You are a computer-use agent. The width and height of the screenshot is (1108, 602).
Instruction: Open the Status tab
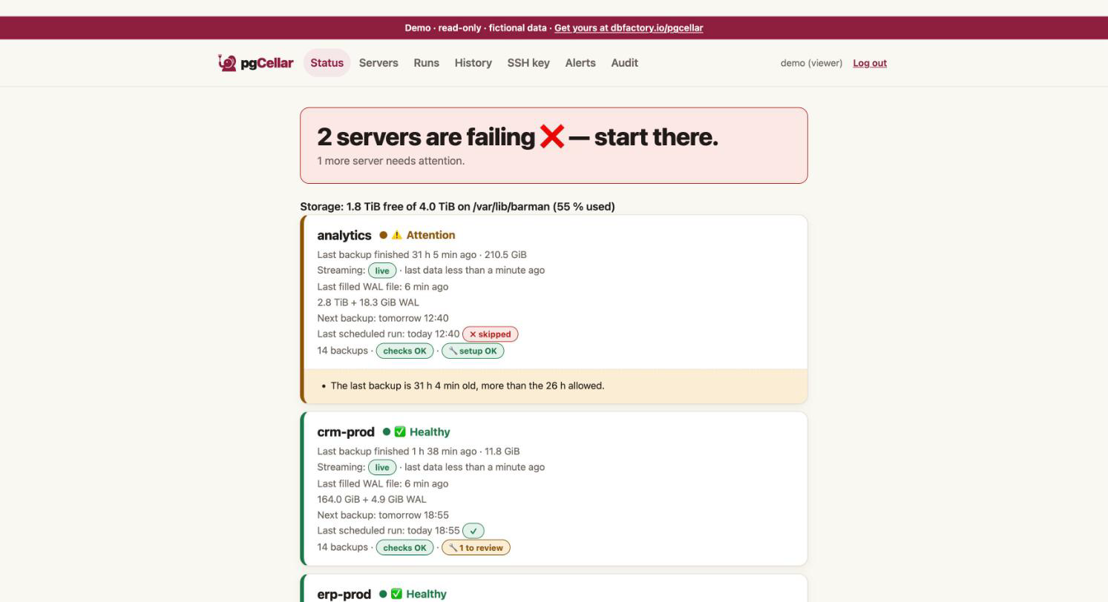pos(327,63)
